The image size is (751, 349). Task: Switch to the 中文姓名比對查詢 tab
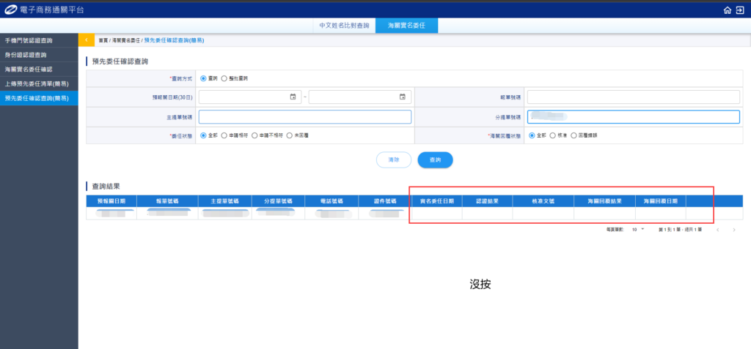[x=344, y=26]
